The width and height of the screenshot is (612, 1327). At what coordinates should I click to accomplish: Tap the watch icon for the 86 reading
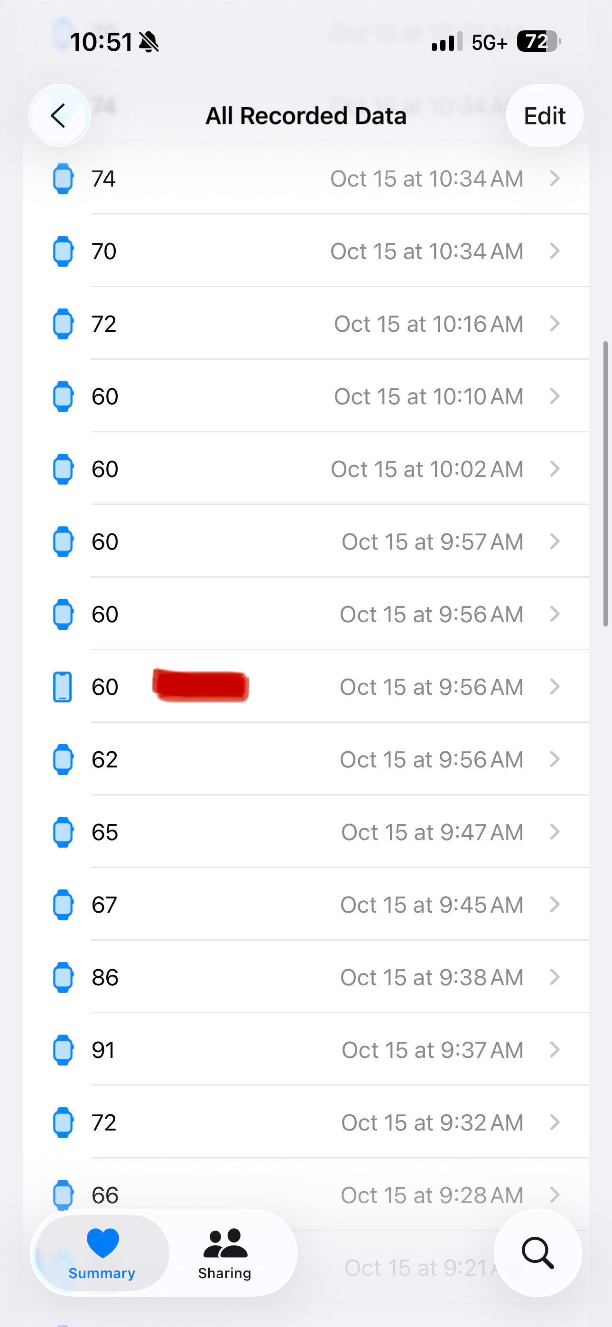point(63,977)
